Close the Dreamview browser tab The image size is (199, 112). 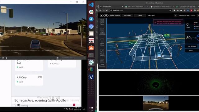(x=123, y=7)
